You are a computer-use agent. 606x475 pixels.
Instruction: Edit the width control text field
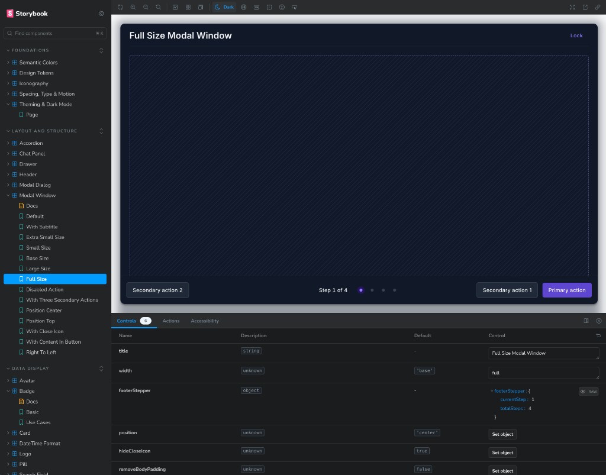(x=544, y=373)
